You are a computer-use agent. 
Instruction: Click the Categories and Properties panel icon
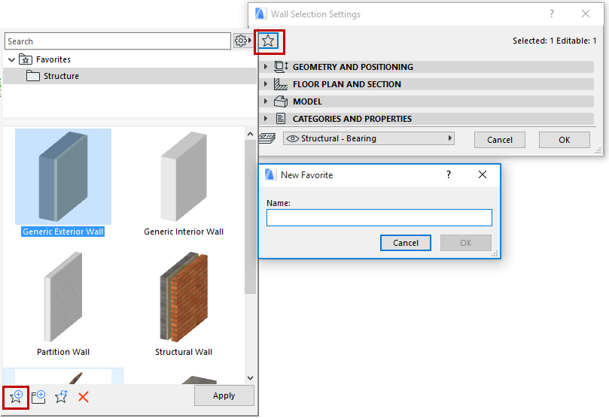281,119
